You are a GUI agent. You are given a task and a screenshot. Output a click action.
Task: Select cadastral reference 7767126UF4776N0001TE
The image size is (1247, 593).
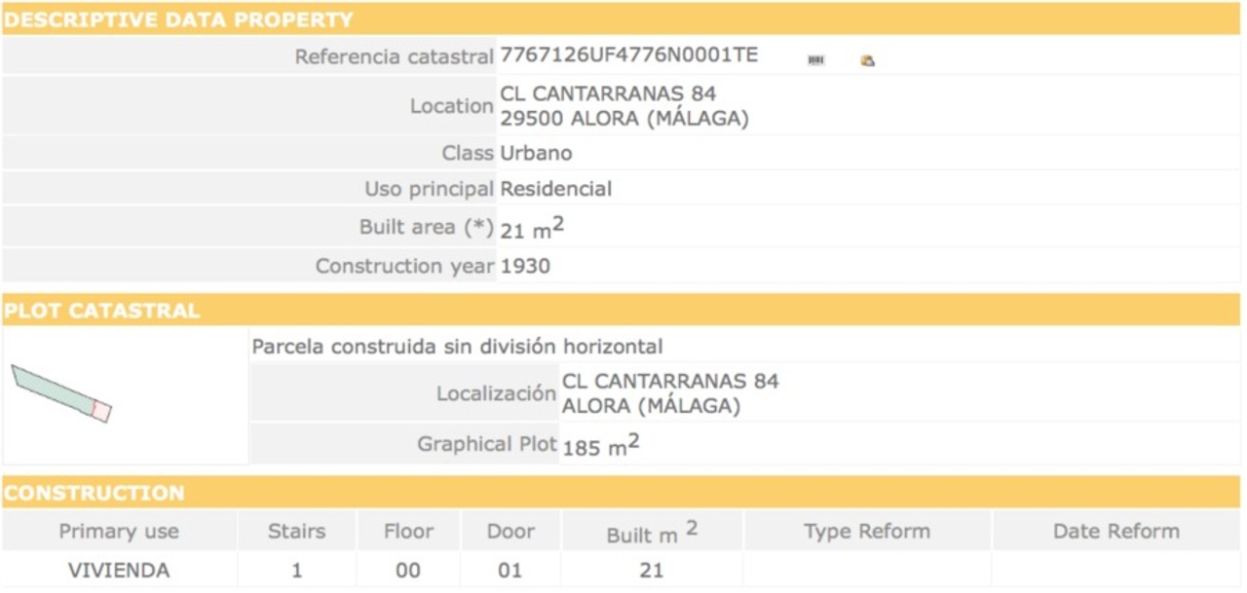[x=628, y=56]
